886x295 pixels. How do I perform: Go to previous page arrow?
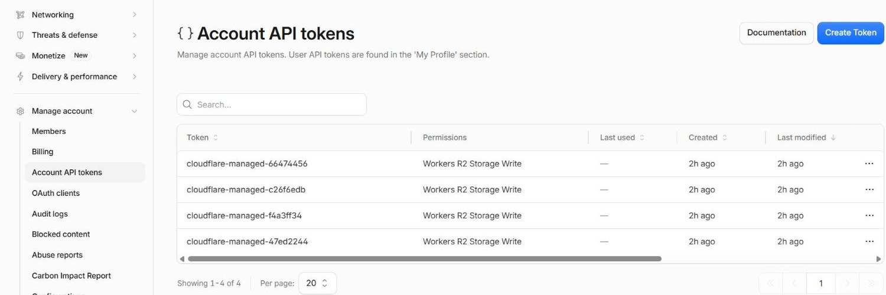pyautogui.click(x=794, y=283)
